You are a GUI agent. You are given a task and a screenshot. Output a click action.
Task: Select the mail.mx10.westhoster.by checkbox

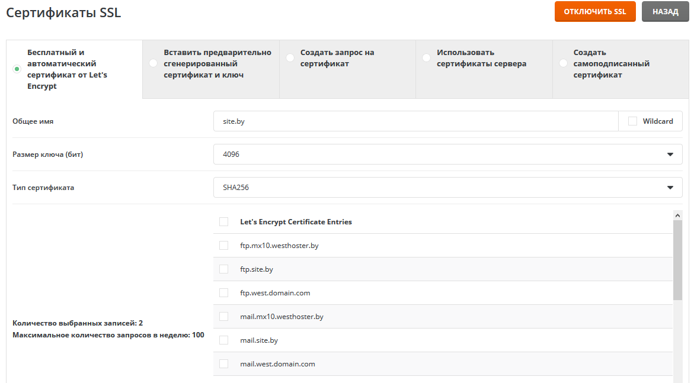tap(223, 317)
